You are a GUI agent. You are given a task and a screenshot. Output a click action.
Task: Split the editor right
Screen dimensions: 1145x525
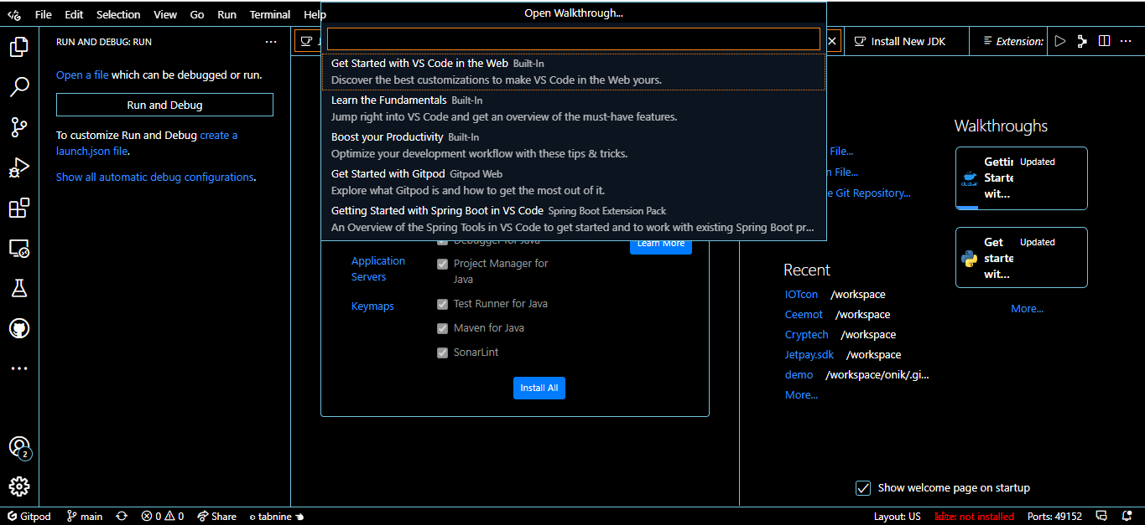[1105, 41]
